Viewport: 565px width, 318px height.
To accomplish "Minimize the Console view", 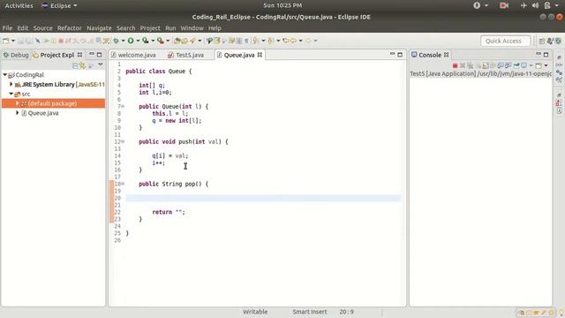I will [x=539, y=55].
